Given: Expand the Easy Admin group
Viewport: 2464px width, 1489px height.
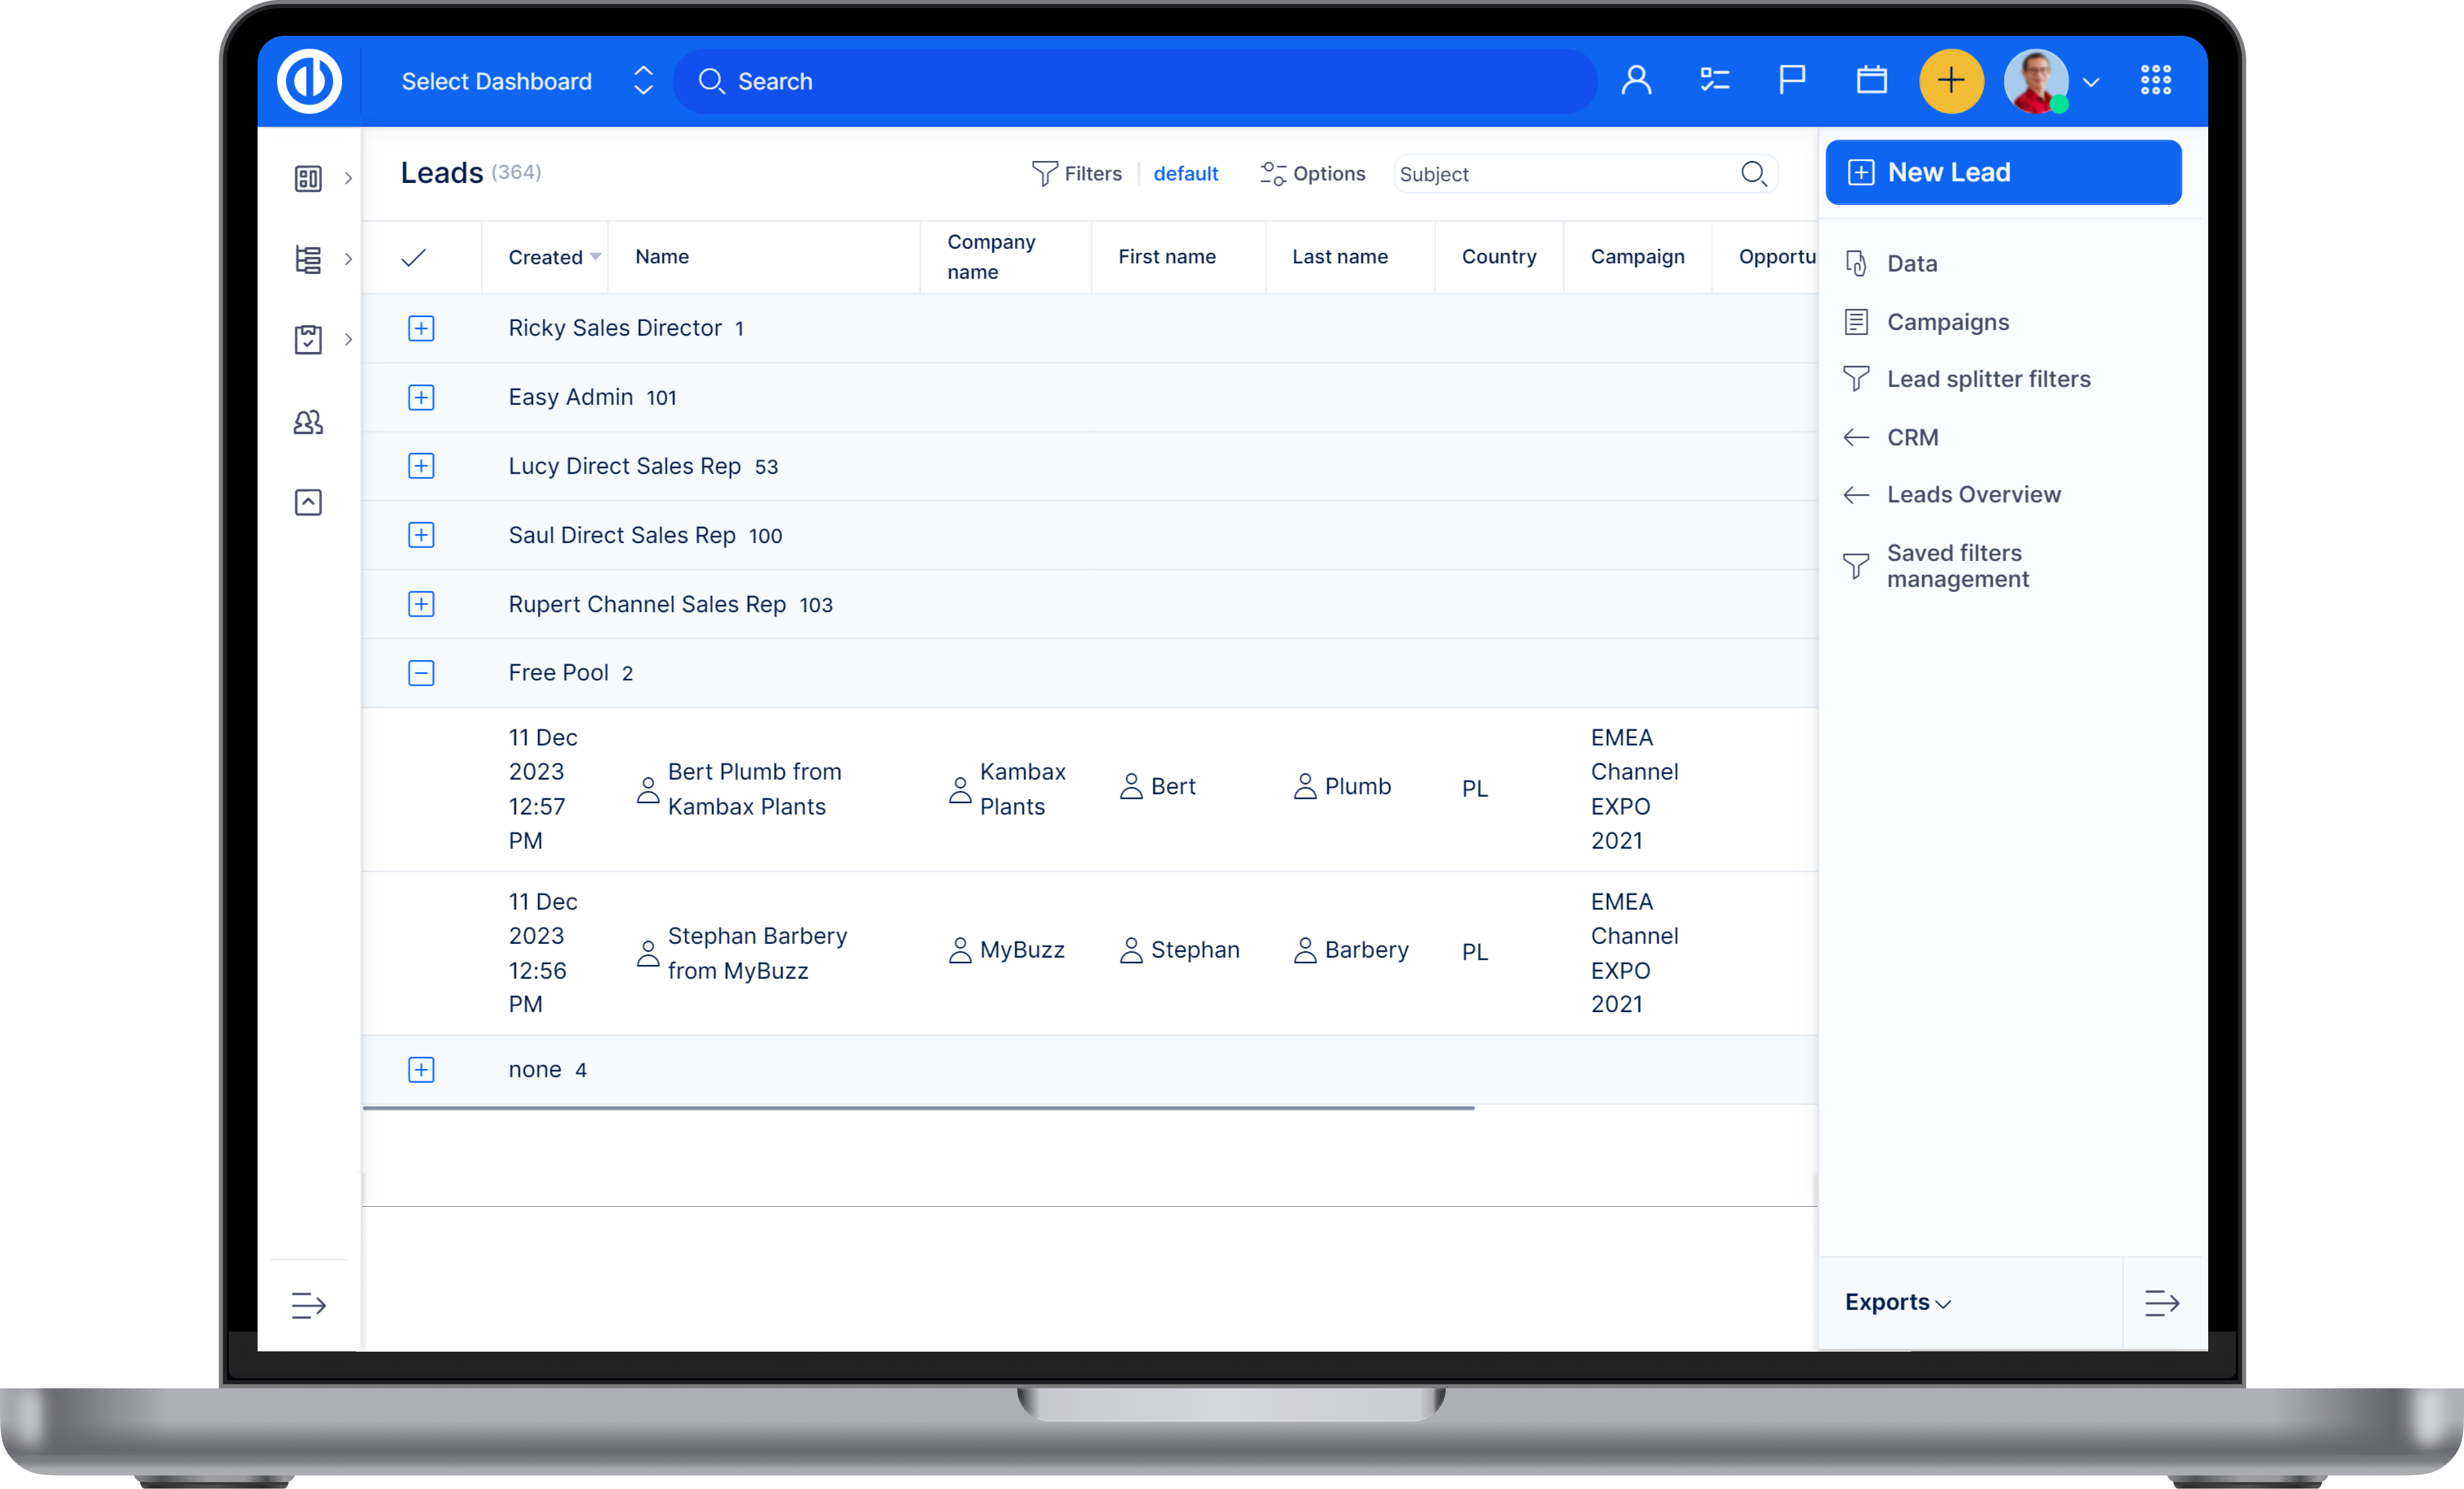Looking at the screenshot, I should (x=421, y=397).
